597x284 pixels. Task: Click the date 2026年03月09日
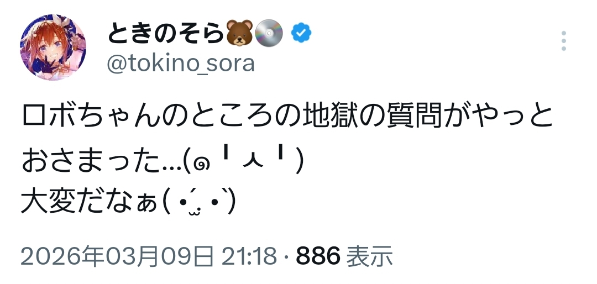[x=117, y=256]
